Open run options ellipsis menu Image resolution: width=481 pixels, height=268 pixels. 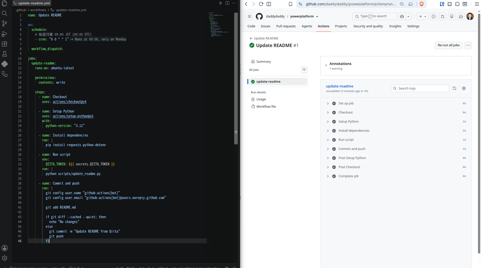coord(468,45)
